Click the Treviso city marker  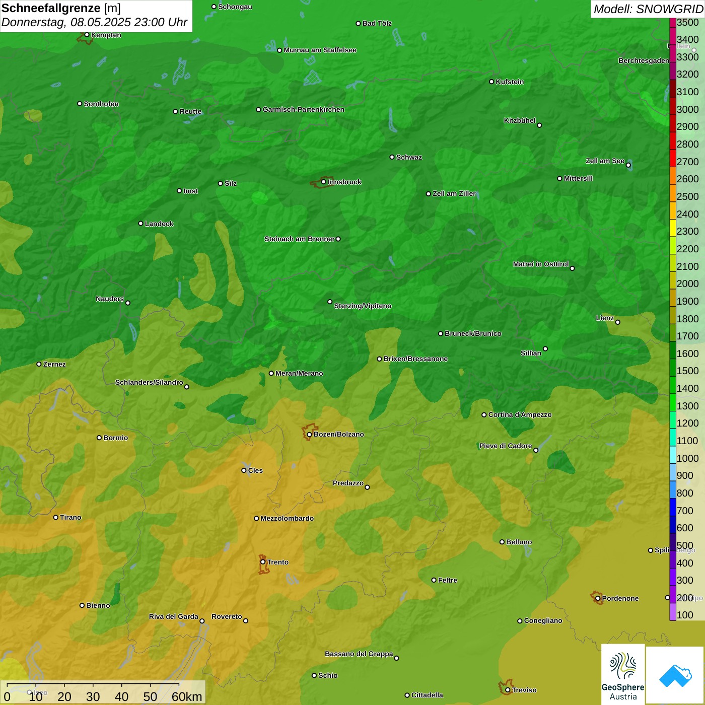click(x=508, y=690)
